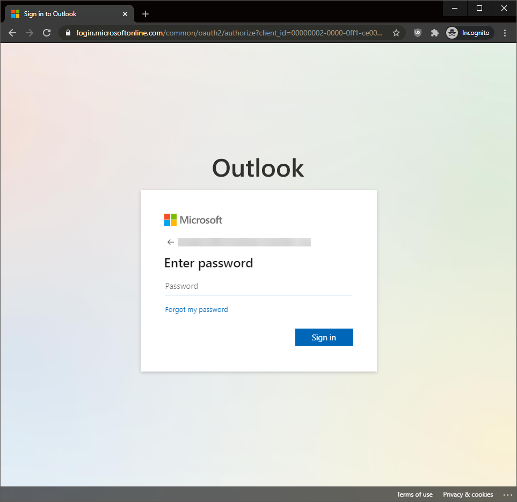This screenshot has width=517, height=502.
Task: Go back to the account entry step
Action: click(x=171, y=242)
